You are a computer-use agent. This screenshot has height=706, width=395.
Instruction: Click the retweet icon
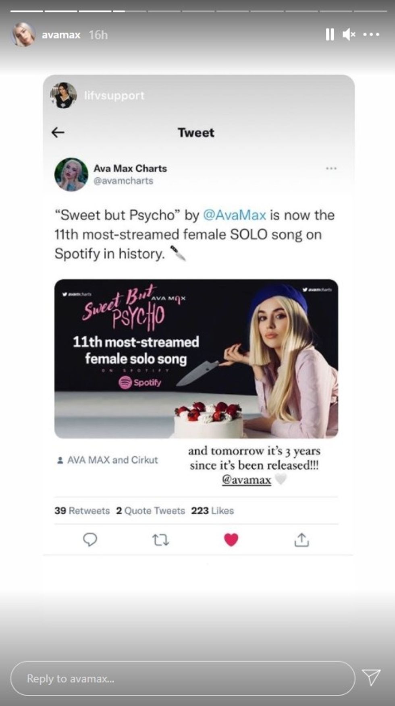tap(160, 540)
